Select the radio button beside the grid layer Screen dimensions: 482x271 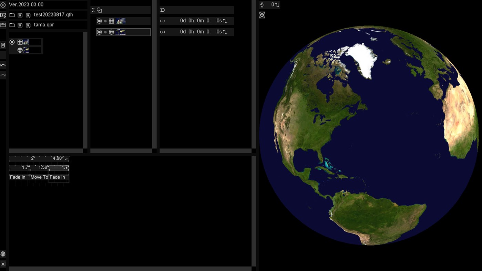click(99, 21)
